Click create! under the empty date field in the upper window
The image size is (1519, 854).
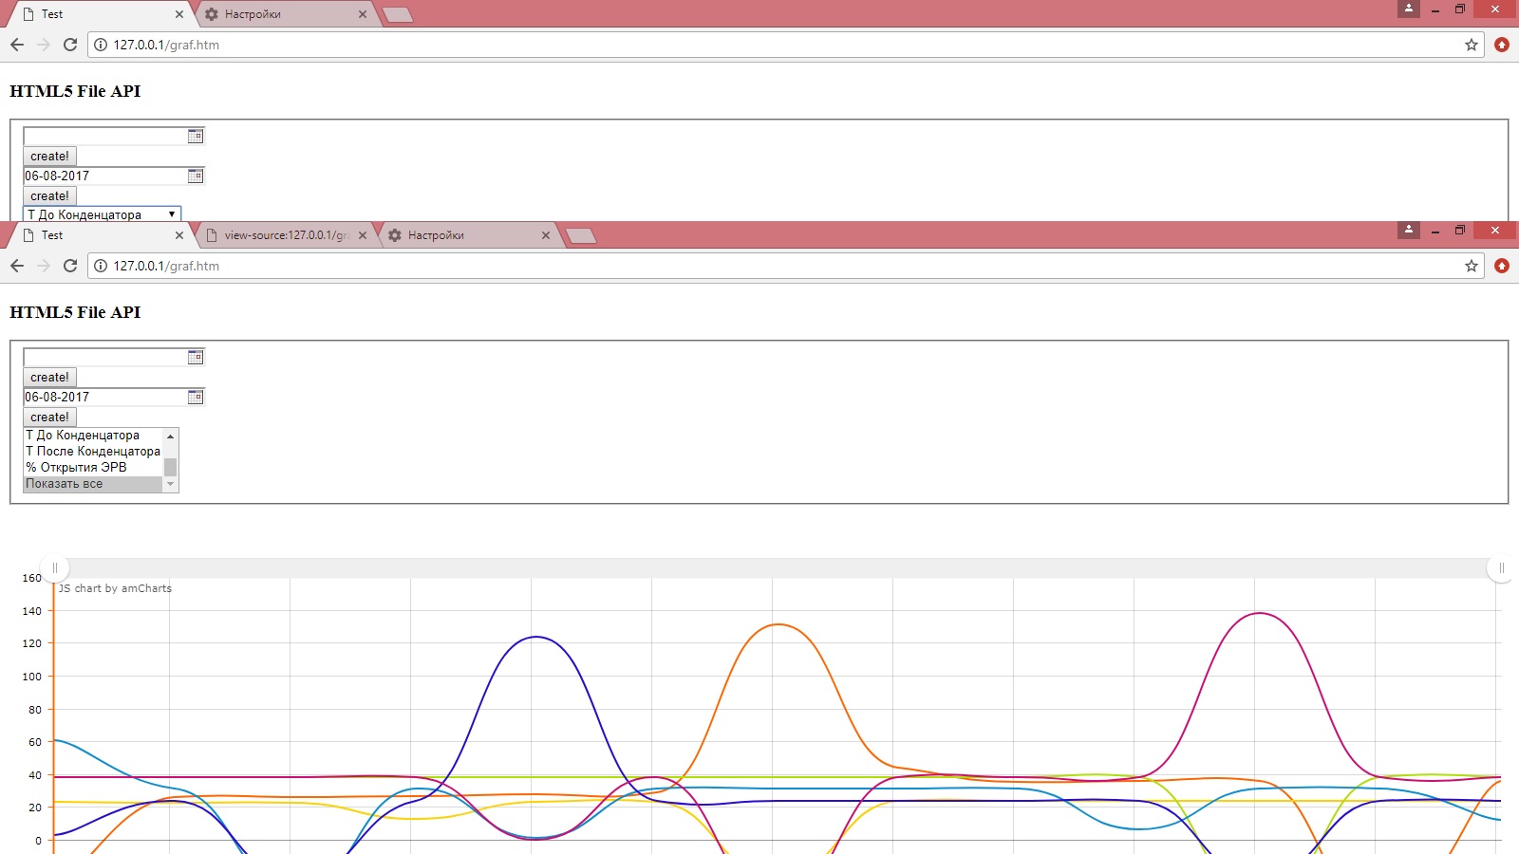click(x=49, y=157)
